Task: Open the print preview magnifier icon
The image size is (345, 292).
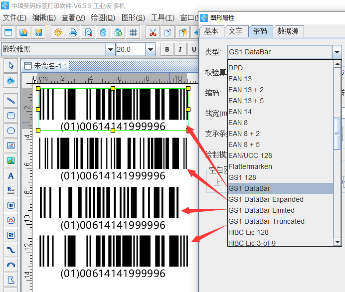Action: click(88, 33)
